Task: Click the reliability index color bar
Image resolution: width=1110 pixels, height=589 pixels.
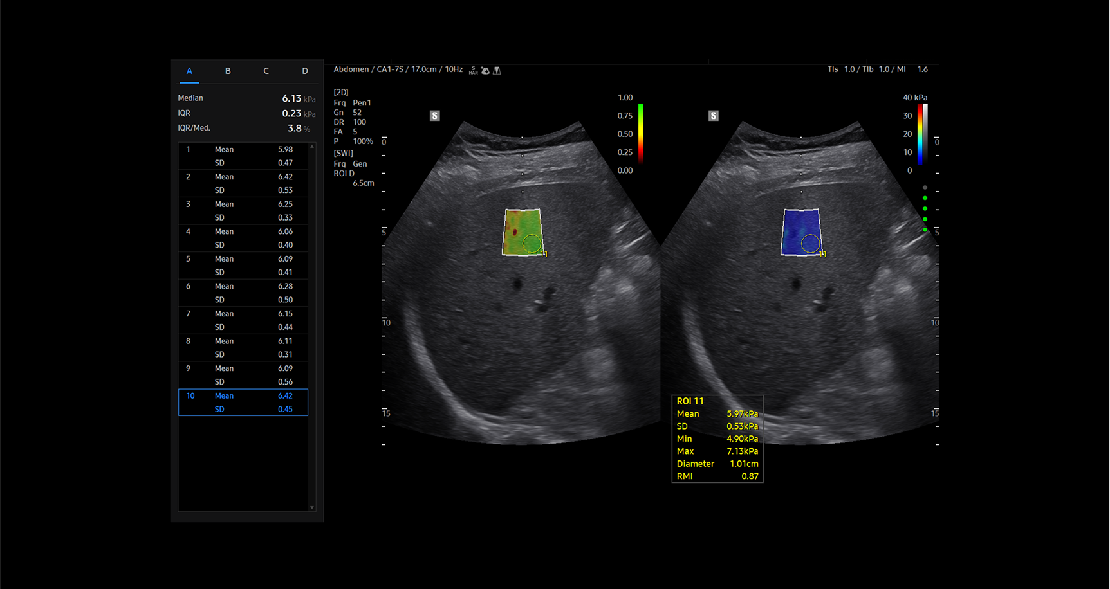Action: pos(641,133)
